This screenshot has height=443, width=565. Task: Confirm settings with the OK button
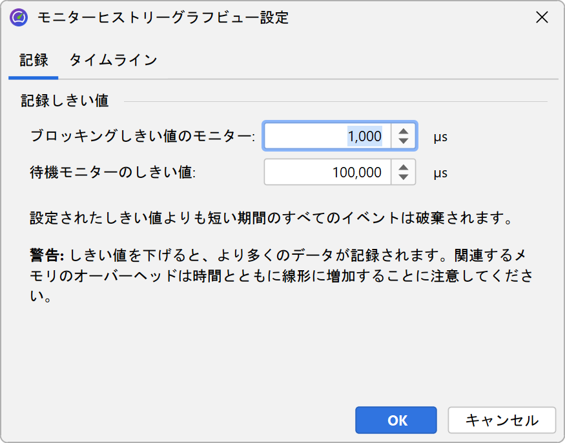396,420
